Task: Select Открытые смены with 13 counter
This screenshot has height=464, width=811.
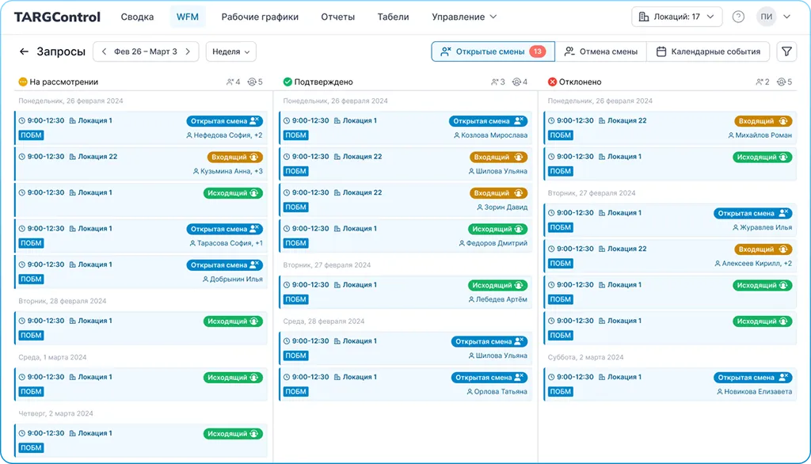Action: pos(492,51)
